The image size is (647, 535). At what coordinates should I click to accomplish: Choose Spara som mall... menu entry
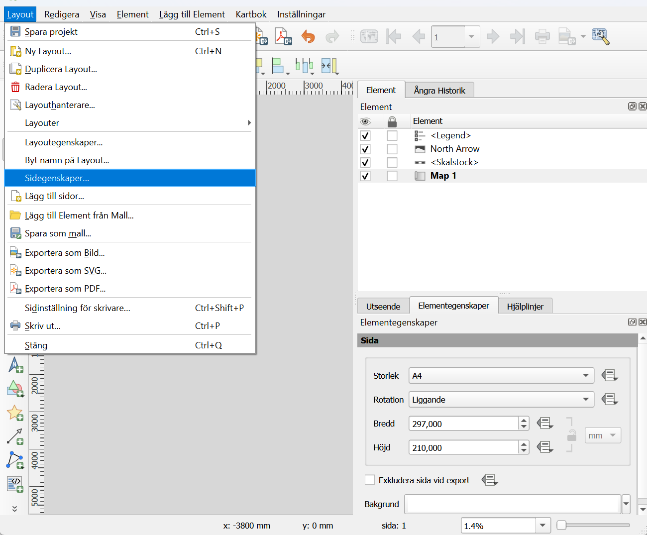[x=130, y=233]
